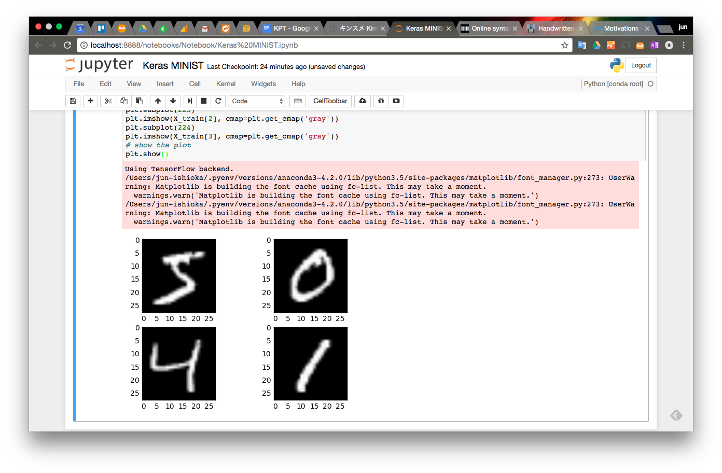Go forward in the browser
This screenshot has height=473, width=722.
coord(53,45)
